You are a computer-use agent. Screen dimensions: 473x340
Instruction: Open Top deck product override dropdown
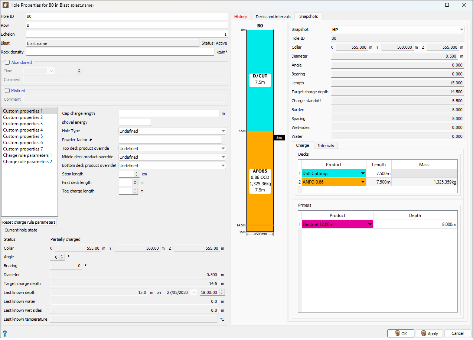coord(172,148)
